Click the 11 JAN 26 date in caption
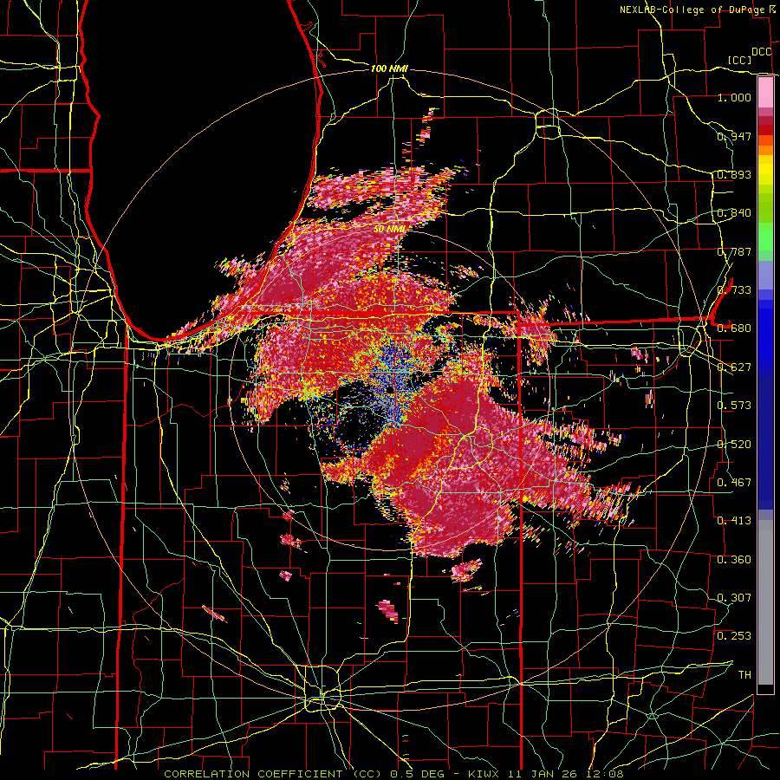This screenshot has width=780, height=780. point(543,774)
